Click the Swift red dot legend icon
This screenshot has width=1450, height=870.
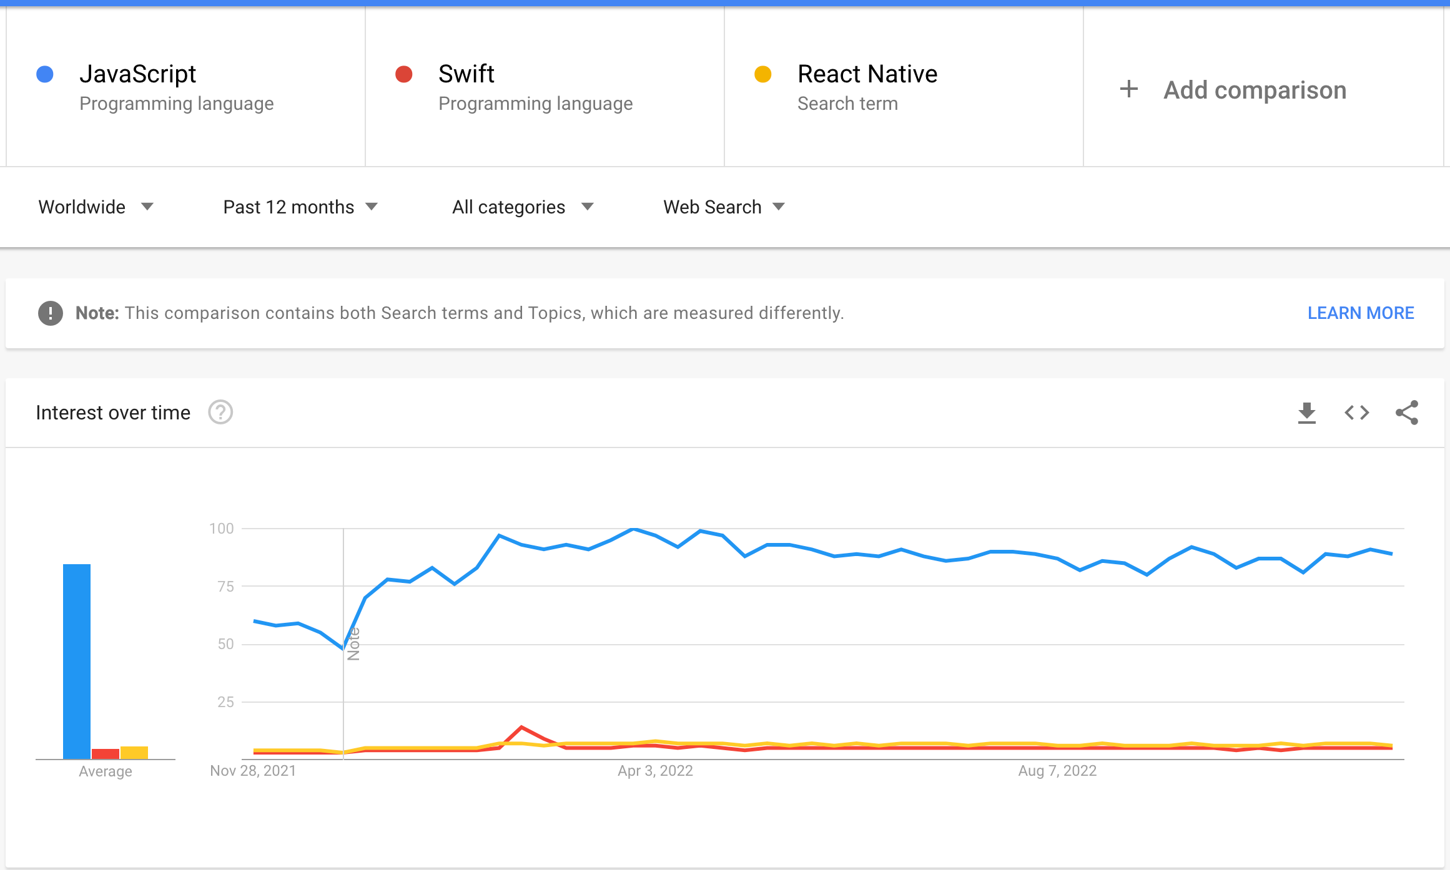point(404,74)
